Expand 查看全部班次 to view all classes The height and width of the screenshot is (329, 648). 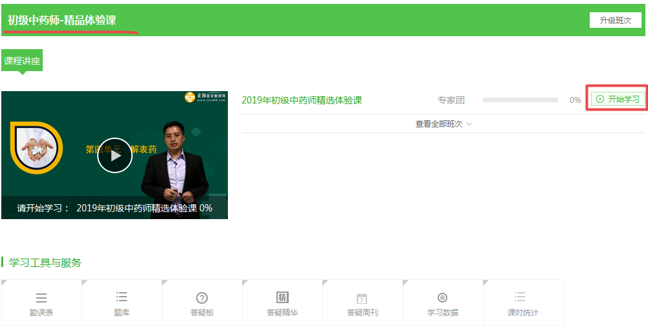tap(439, 123)
